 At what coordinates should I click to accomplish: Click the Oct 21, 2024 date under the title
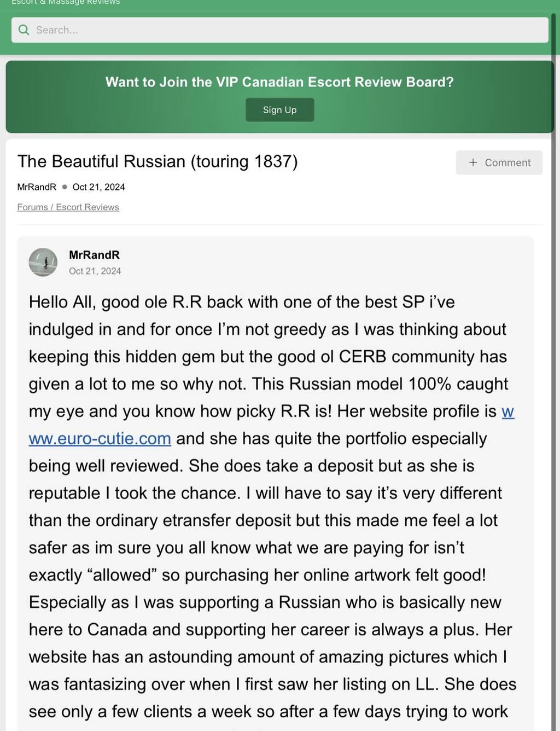[98, 187]
